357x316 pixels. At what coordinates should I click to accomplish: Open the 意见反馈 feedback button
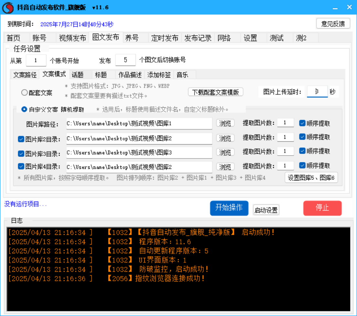point(333,23)
